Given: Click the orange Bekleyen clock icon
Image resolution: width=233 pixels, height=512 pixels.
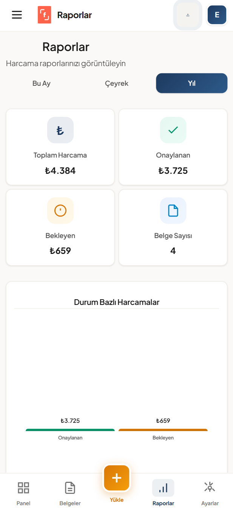Looking at the screenshot, I should click(60, 210).
